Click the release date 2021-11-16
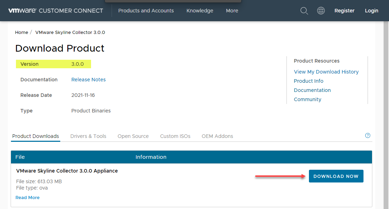This screenshot has height=209, width=389. point(83,95)
